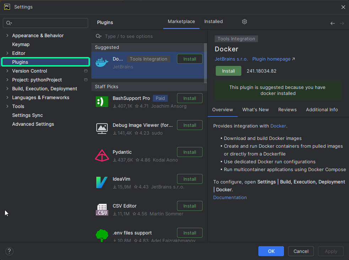This screenshot has width=349, height=260.
Task: Open the Plugins settings gear menu
Action: click(244, 22)
